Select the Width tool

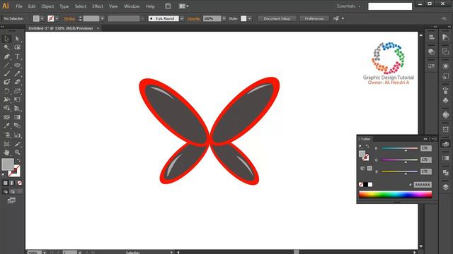[6, 99]
